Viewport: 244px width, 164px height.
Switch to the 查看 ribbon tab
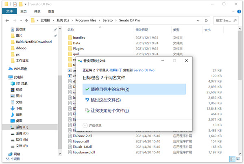coord(51,11)
